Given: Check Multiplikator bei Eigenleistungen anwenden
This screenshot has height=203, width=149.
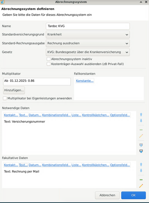Looking at the screenshot, I should point(5,98).
